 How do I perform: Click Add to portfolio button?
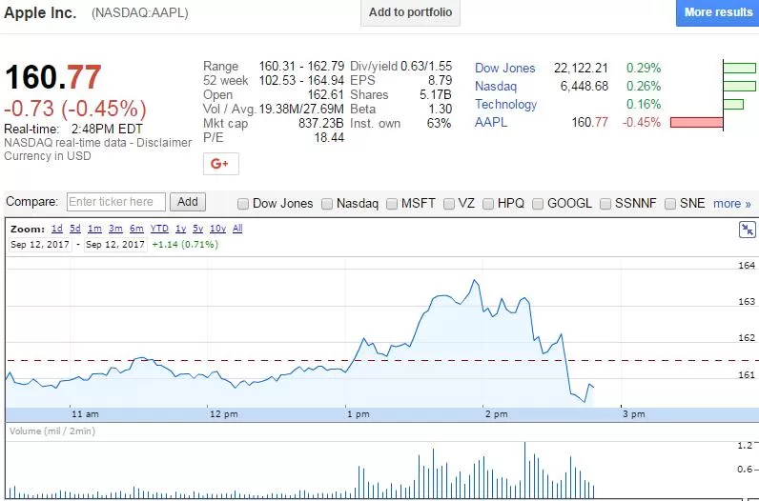pyautogui.click(x=410, y=12)
